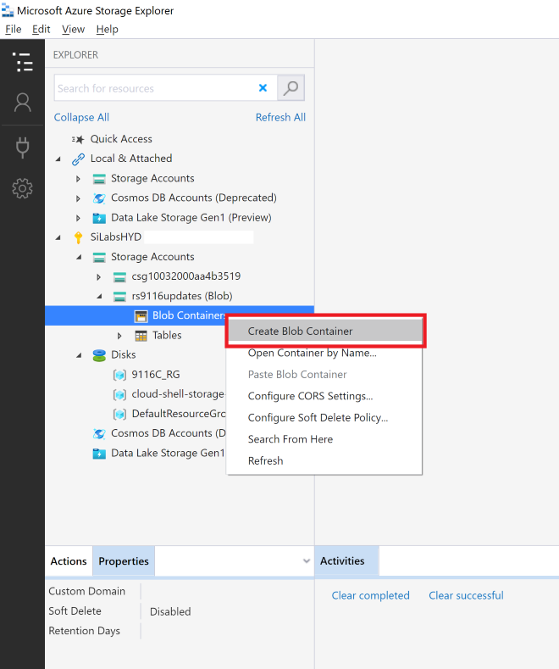Image resolution: width=559 pixels, height=669 pixels.
Task: Collapse the Disks tree node
Action: pos(79,355)
